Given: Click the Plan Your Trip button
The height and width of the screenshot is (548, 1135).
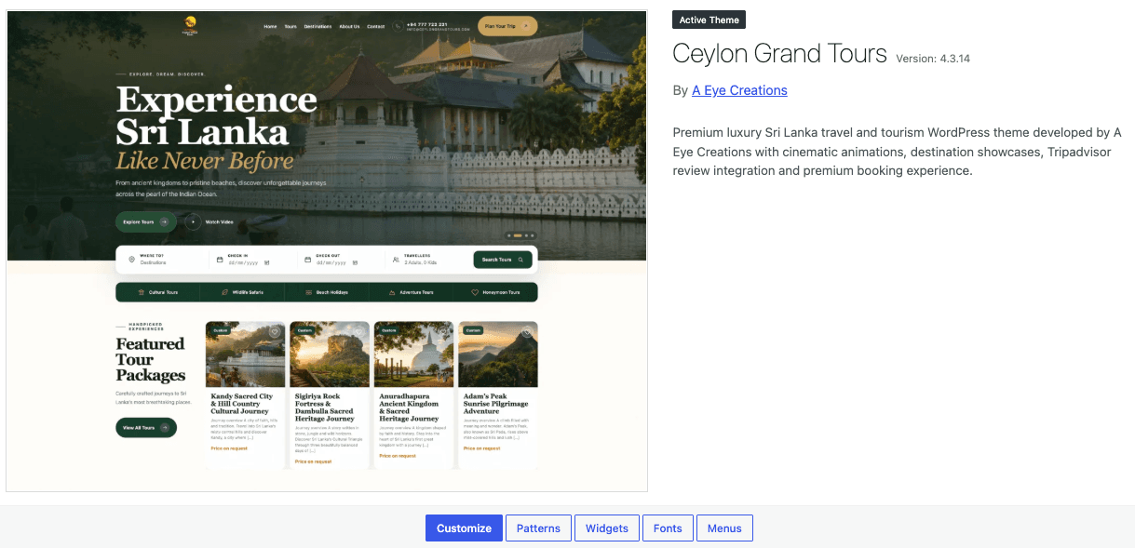Looking at the screenshot, I should pos(507,26).
